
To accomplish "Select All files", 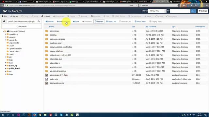I will tap(111, 21).
